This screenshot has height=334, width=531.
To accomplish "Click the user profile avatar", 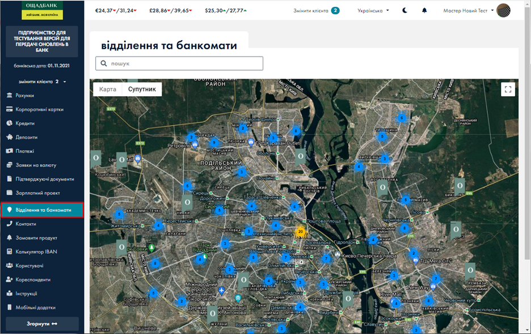I will [503, 11].
